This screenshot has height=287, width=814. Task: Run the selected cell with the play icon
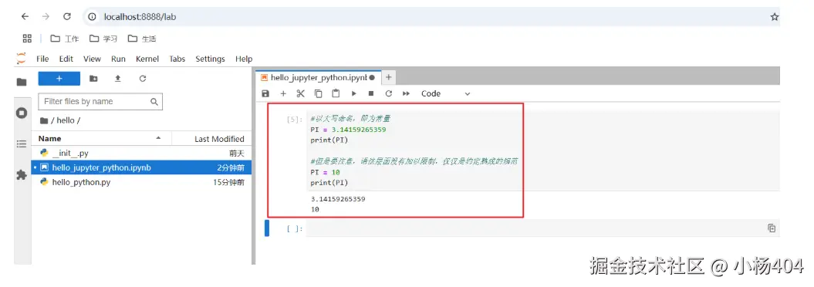353,93
